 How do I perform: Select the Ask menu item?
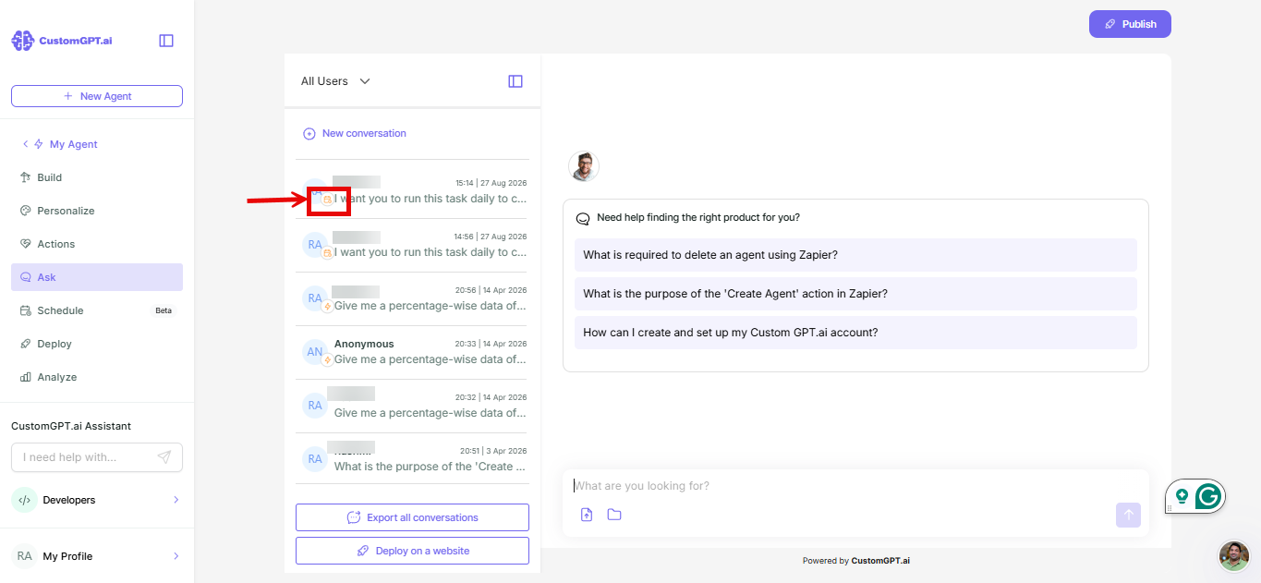[x=97, y=277]
